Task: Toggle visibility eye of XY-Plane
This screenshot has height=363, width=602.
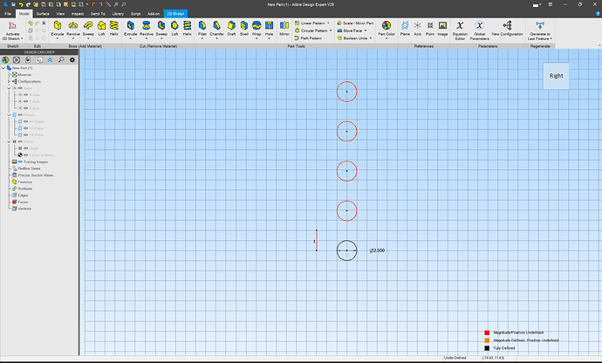Action: click(x=25, y=121)
